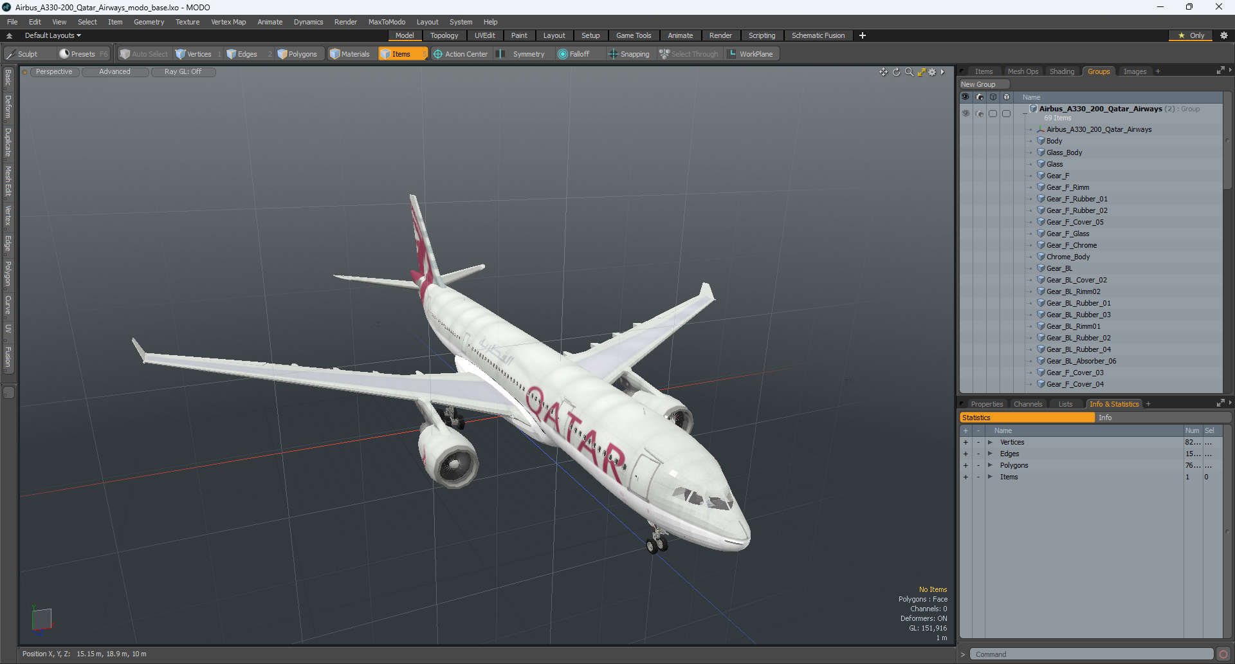Select the Chrome_Body item in list
1235x664 pixels.
pos(1068,257)
